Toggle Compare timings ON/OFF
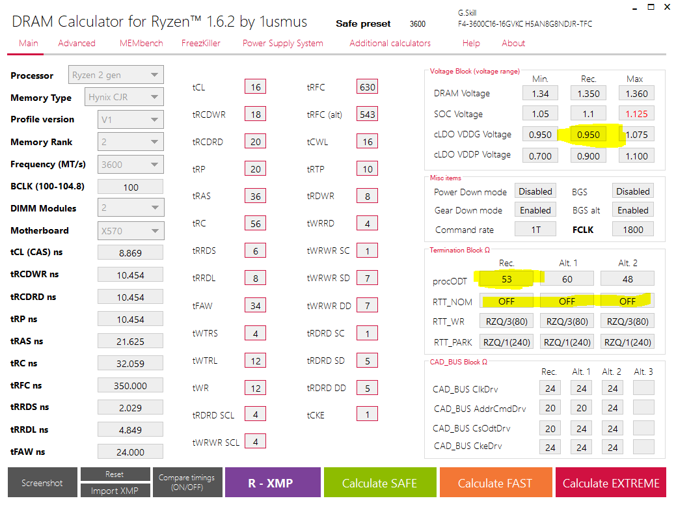 click(x=187, y=483)
